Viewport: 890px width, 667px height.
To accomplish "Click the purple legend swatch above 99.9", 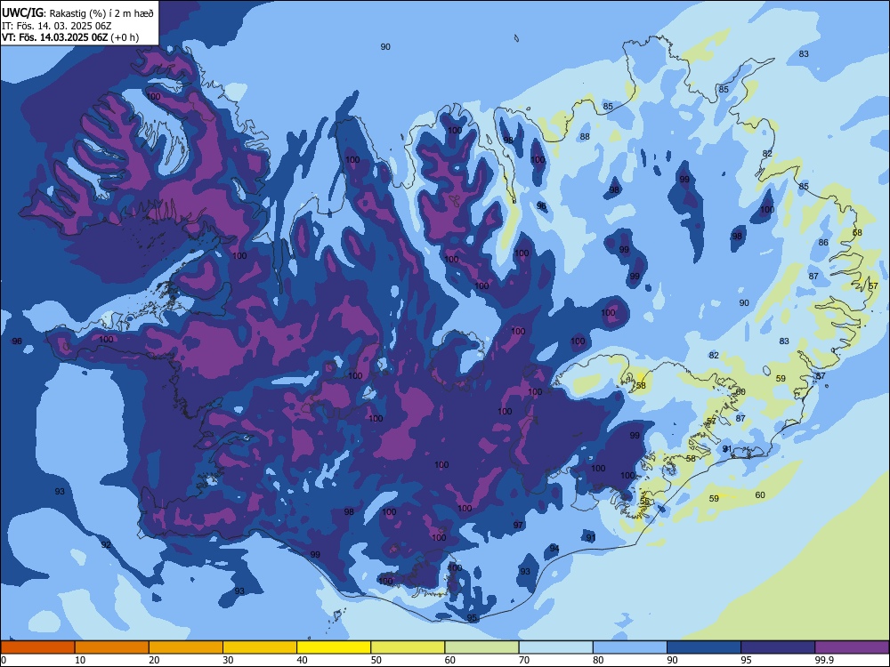I will (x=852, y=647).
